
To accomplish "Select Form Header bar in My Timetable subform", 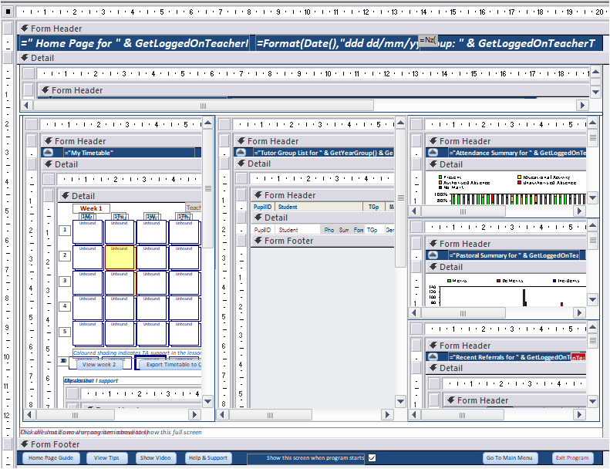I will click(121, 141).
